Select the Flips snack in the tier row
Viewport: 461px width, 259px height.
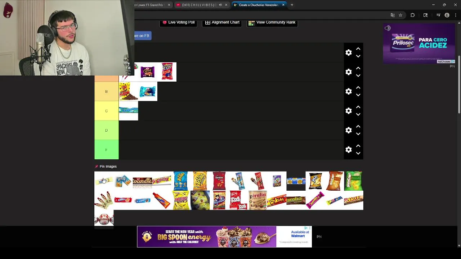(167, 72)
